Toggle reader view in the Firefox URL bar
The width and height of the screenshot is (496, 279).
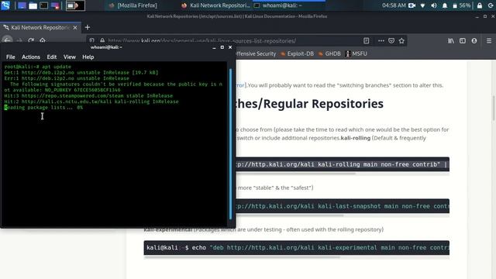[367, 40]
